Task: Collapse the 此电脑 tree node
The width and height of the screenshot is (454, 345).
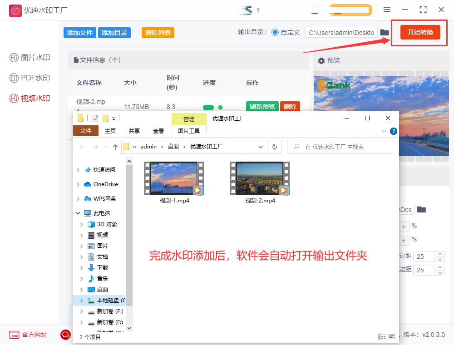Action: pos(77,213)
